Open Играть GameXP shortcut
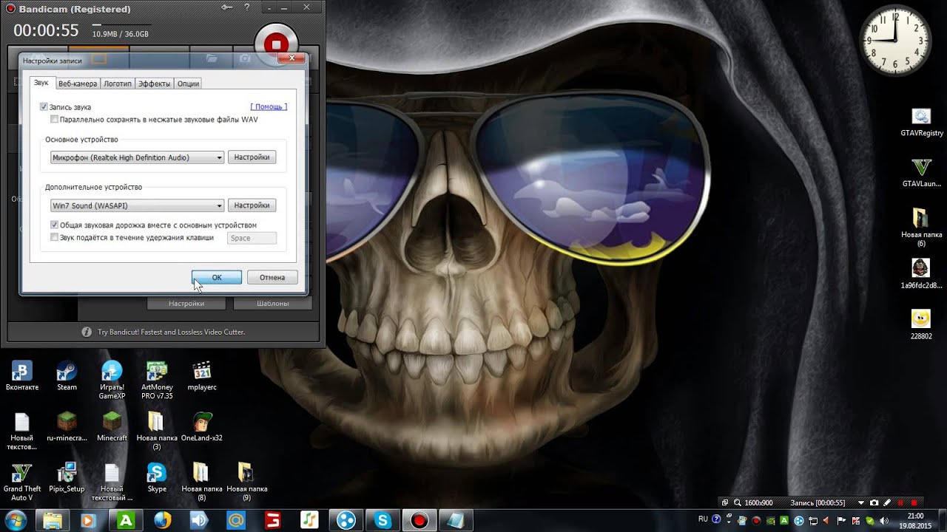Viewport: 947px width, 532px height. pos(112,381)
